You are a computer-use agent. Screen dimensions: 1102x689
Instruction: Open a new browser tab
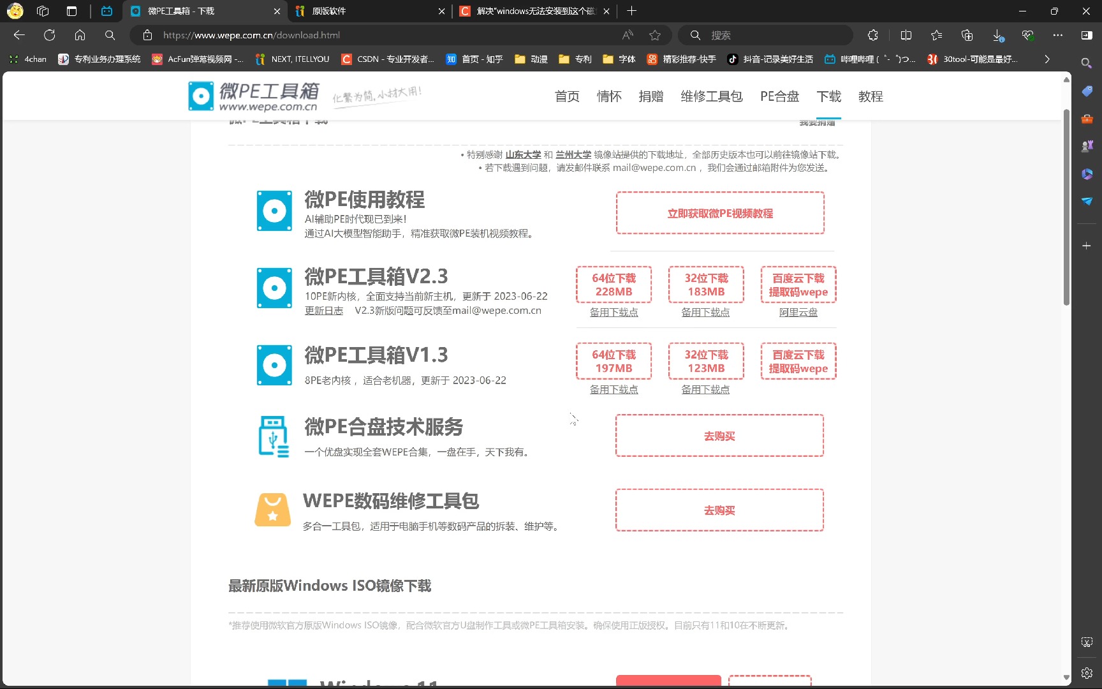coord(631,11)
